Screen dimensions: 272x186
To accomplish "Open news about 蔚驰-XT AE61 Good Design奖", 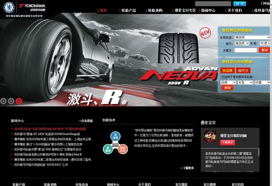I will (x=47, y=134).
